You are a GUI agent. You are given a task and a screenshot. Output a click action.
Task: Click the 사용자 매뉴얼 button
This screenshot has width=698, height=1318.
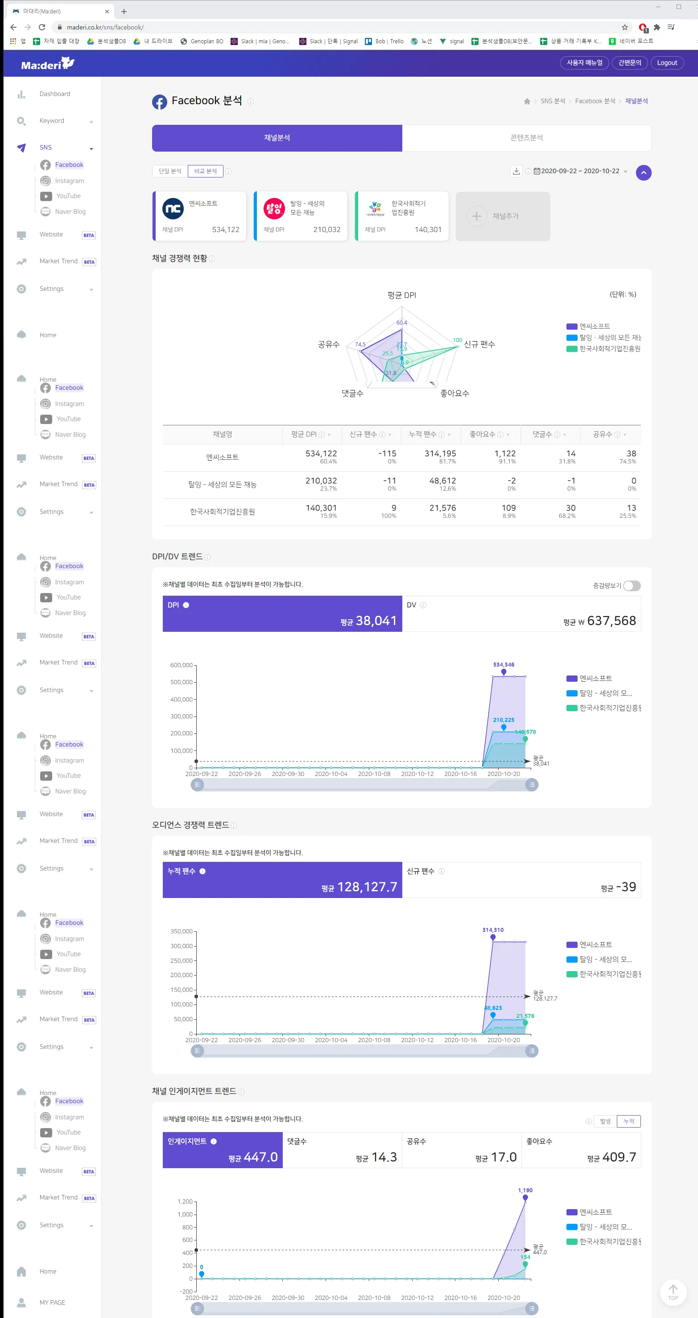coord(584,63)
